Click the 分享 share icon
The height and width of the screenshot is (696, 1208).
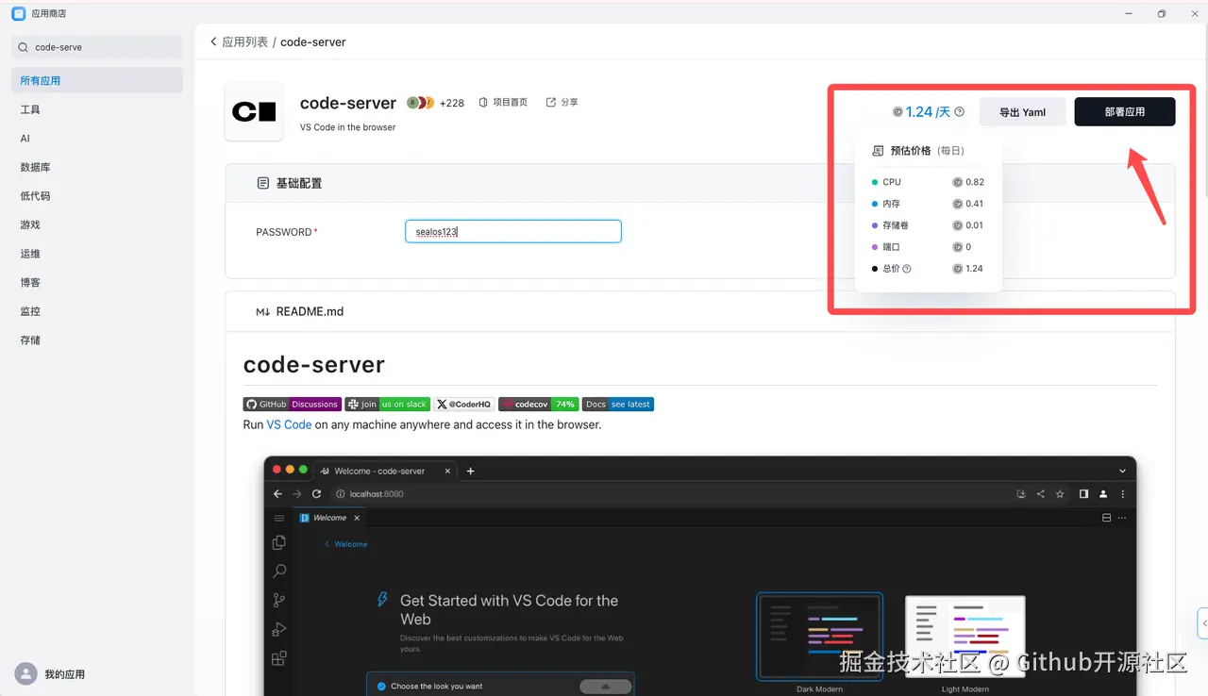tap(551, 102)
